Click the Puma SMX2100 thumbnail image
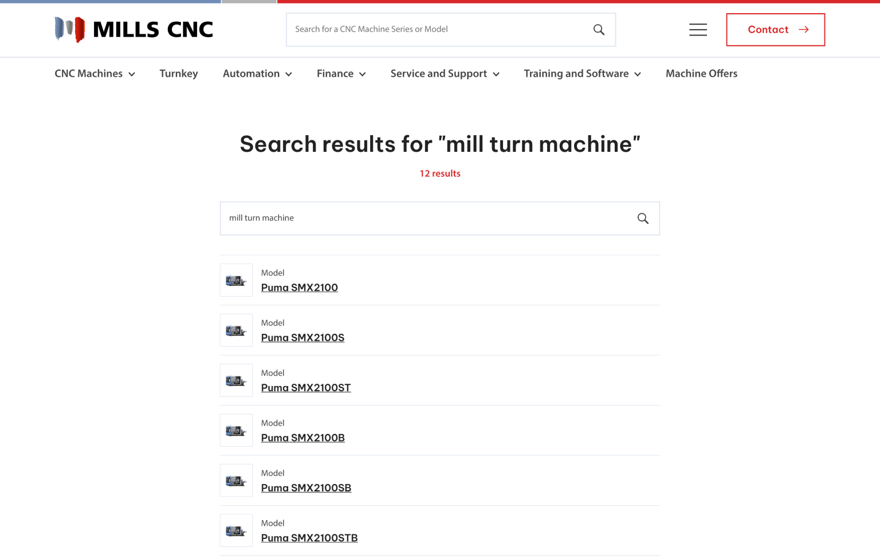Screen dimensions: 880x559 tap(236, 280)
